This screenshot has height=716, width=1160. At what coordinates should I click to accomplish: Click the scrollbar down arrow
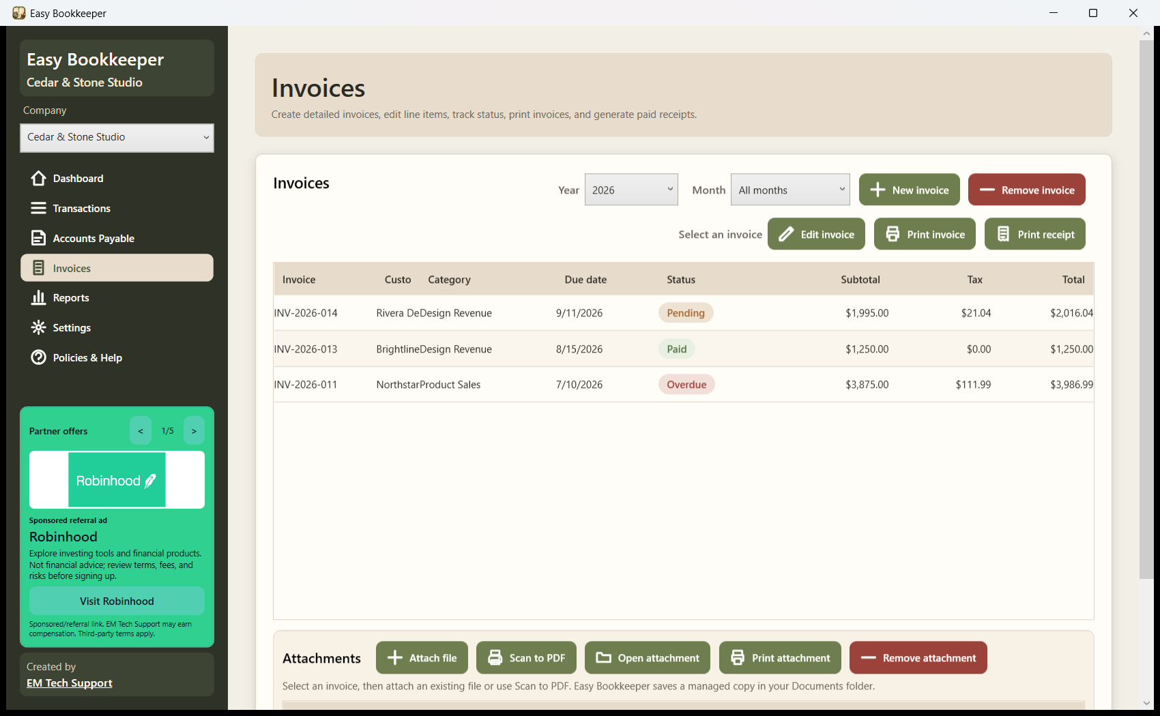[1146, 703]
